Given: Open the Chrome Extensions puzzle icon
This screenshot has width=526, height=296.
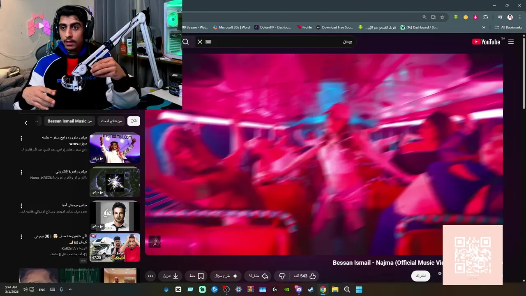Looking at the screenshot, I should pos(485,17).
